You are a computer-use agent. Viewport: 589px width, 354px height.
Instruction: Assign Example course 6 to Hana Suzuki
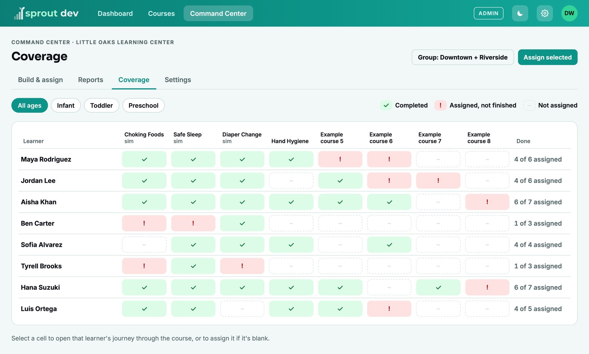[389, 287]
